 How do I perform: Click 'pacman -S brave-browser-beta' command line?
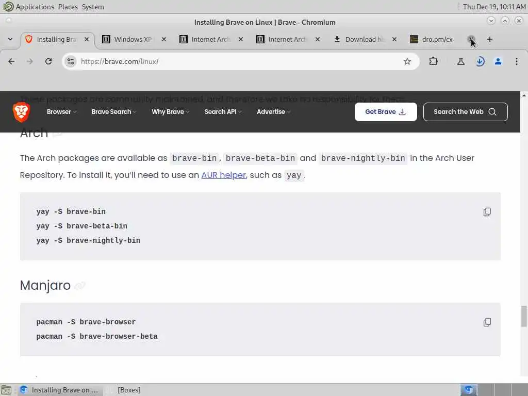pyautogui.click(x=96, y=336)
